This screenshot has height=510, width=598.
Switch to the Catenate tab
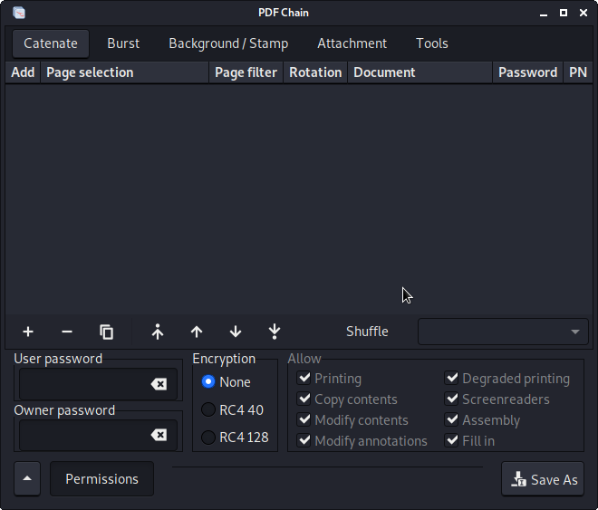click(x=51, y=43)
